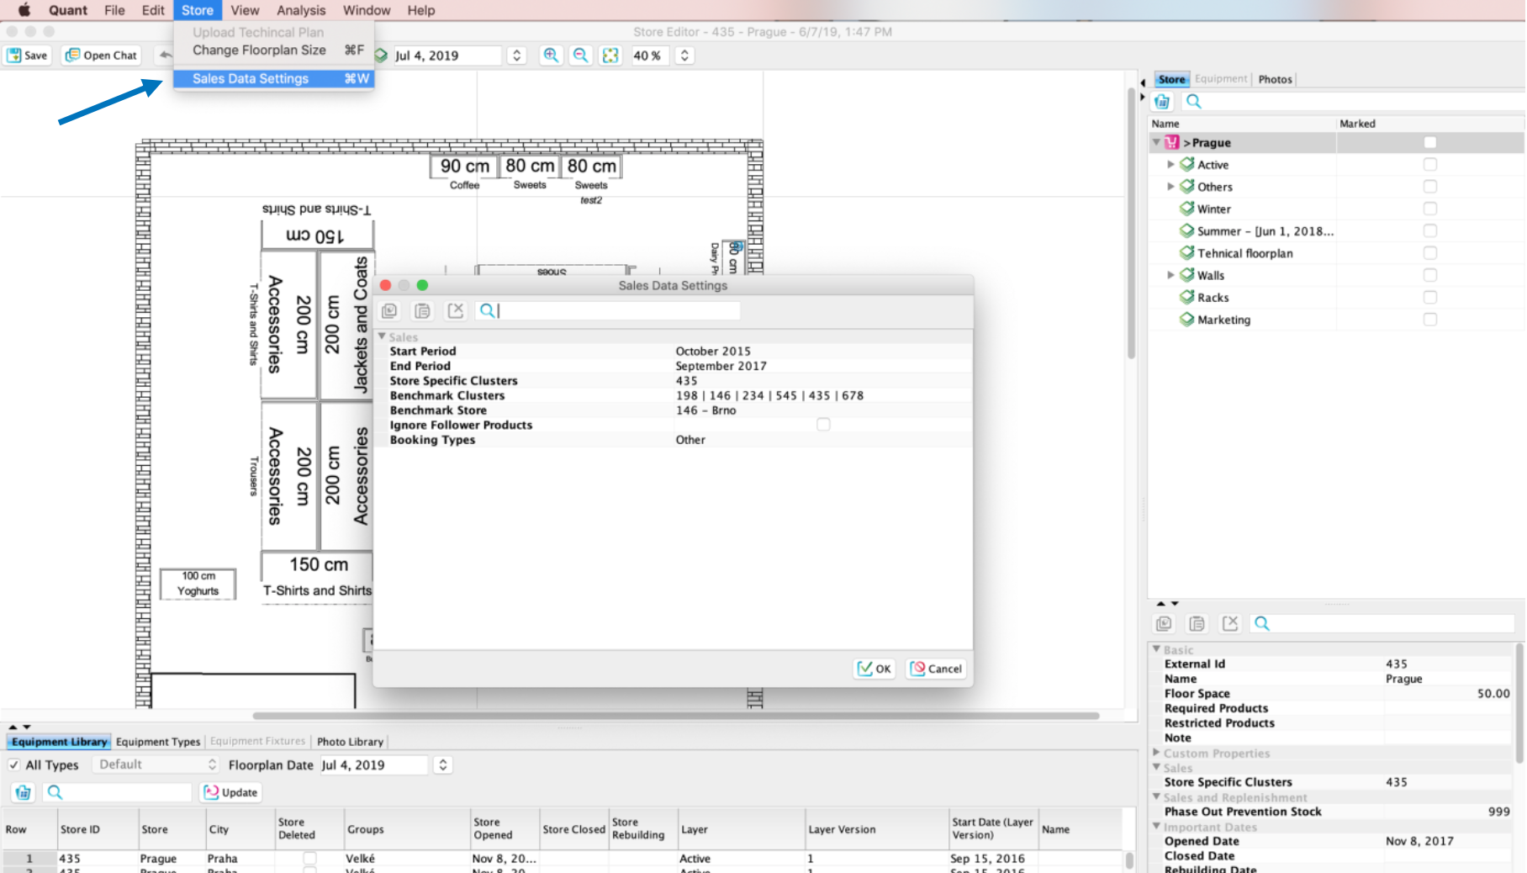Click the floorplan vertical scrollbar
The height and width of the screenshot is (873, 1527).
point(1132,223)
